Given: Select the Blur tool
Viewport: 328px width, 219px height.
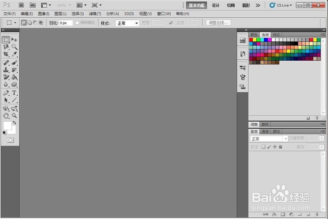Looking at the screenshot, I should coord(6,84).
